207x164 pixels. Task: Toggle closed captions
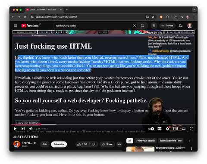160,129
